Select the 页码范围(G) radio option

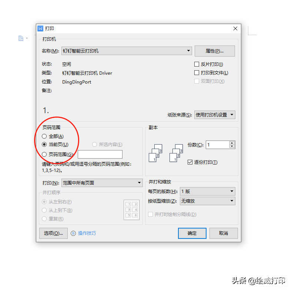(44, 154)
